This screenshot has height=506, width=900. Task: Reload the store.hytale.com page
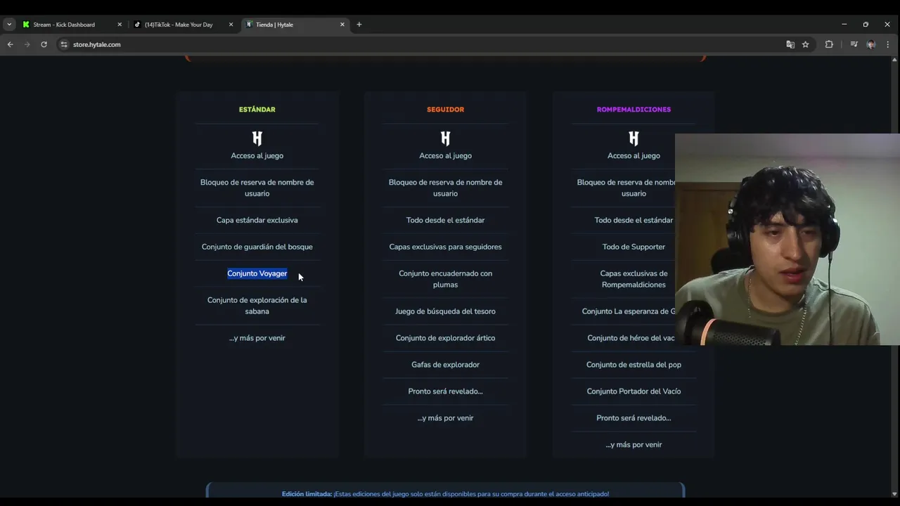[44, 44]
